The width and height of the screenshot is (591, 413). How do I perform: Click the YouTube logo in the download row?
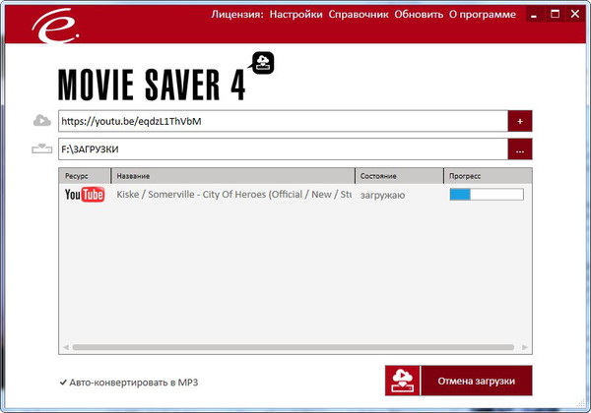[85, 195]
